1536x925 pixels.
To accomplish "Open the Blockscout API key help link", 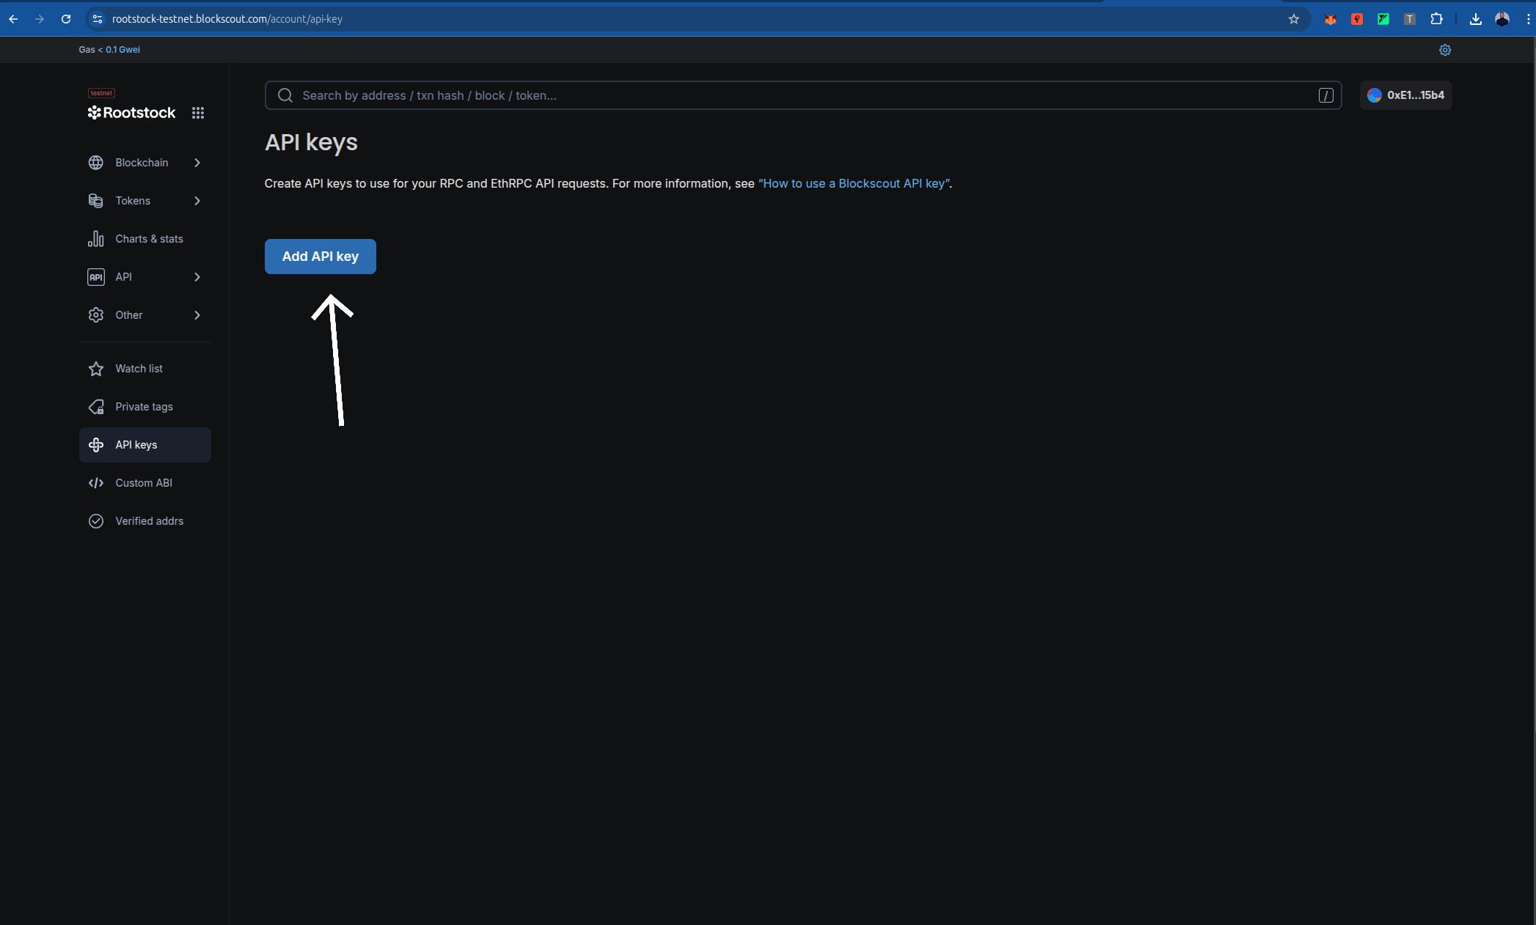I will tap(853, 183).
